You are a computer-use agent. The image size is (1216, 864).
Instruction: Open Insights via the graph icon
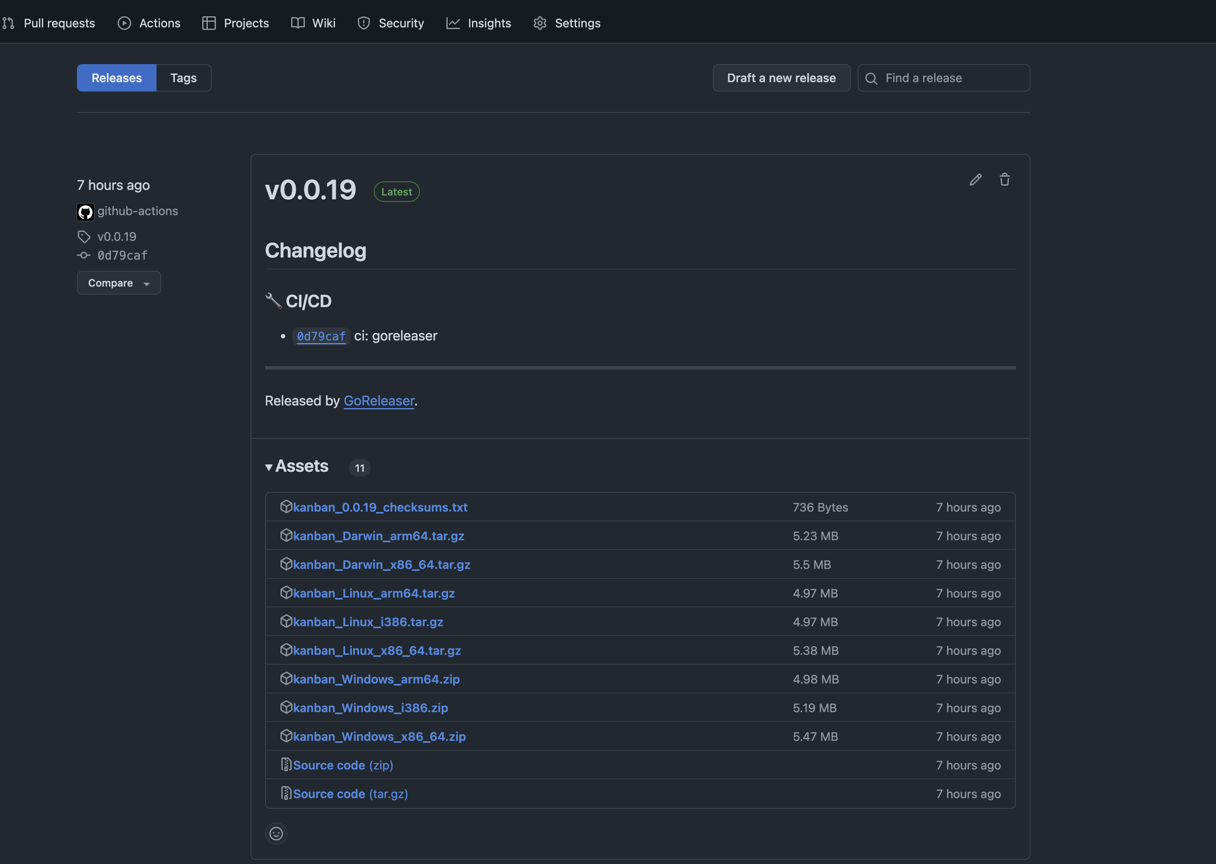point(452,23)
